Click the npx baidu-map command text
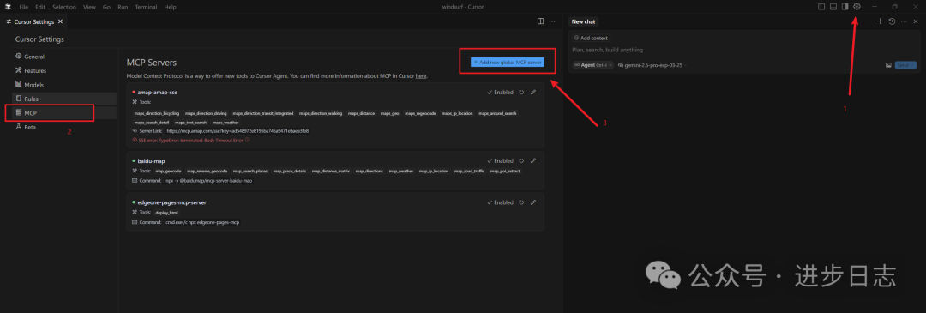 (x=208, y=180)
